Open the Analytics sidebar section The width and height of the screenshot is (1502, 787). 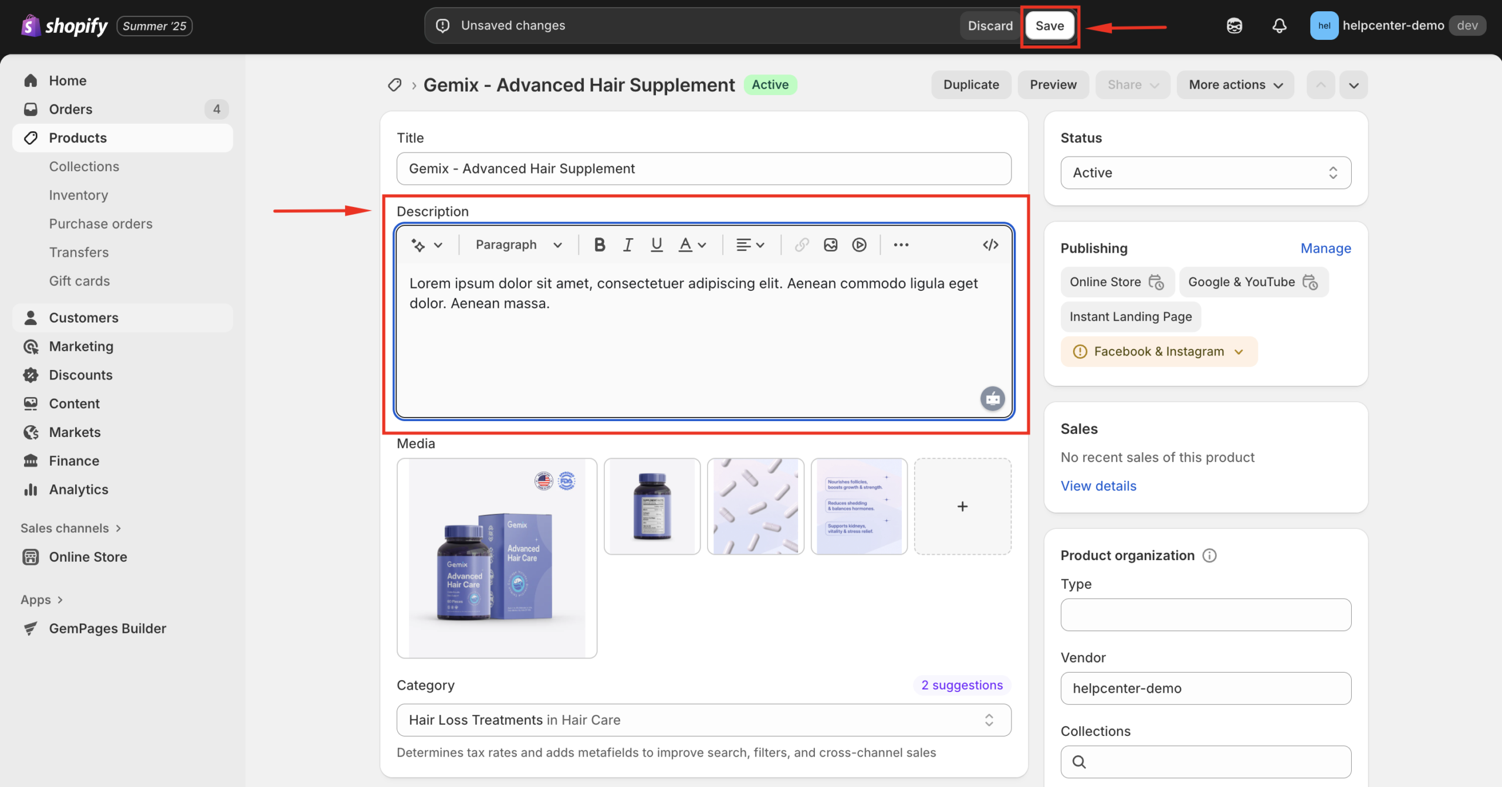coord(79,489)
